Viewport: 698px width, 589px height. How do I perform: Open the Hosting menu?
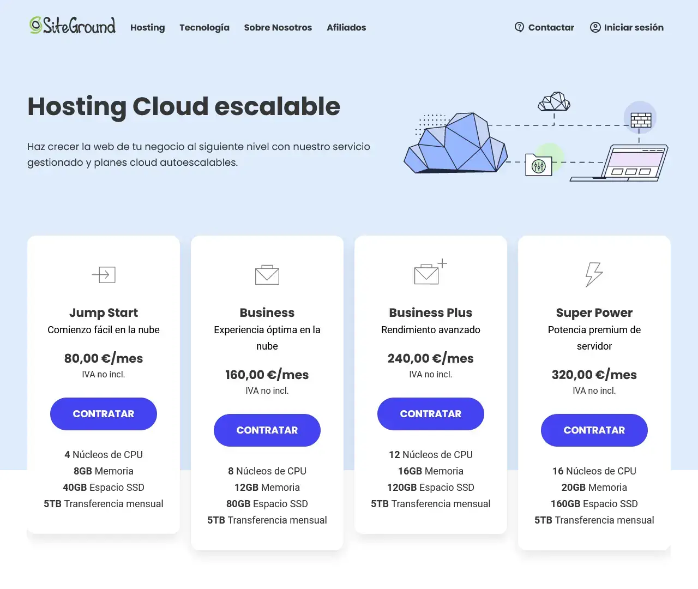click(148, 27)
